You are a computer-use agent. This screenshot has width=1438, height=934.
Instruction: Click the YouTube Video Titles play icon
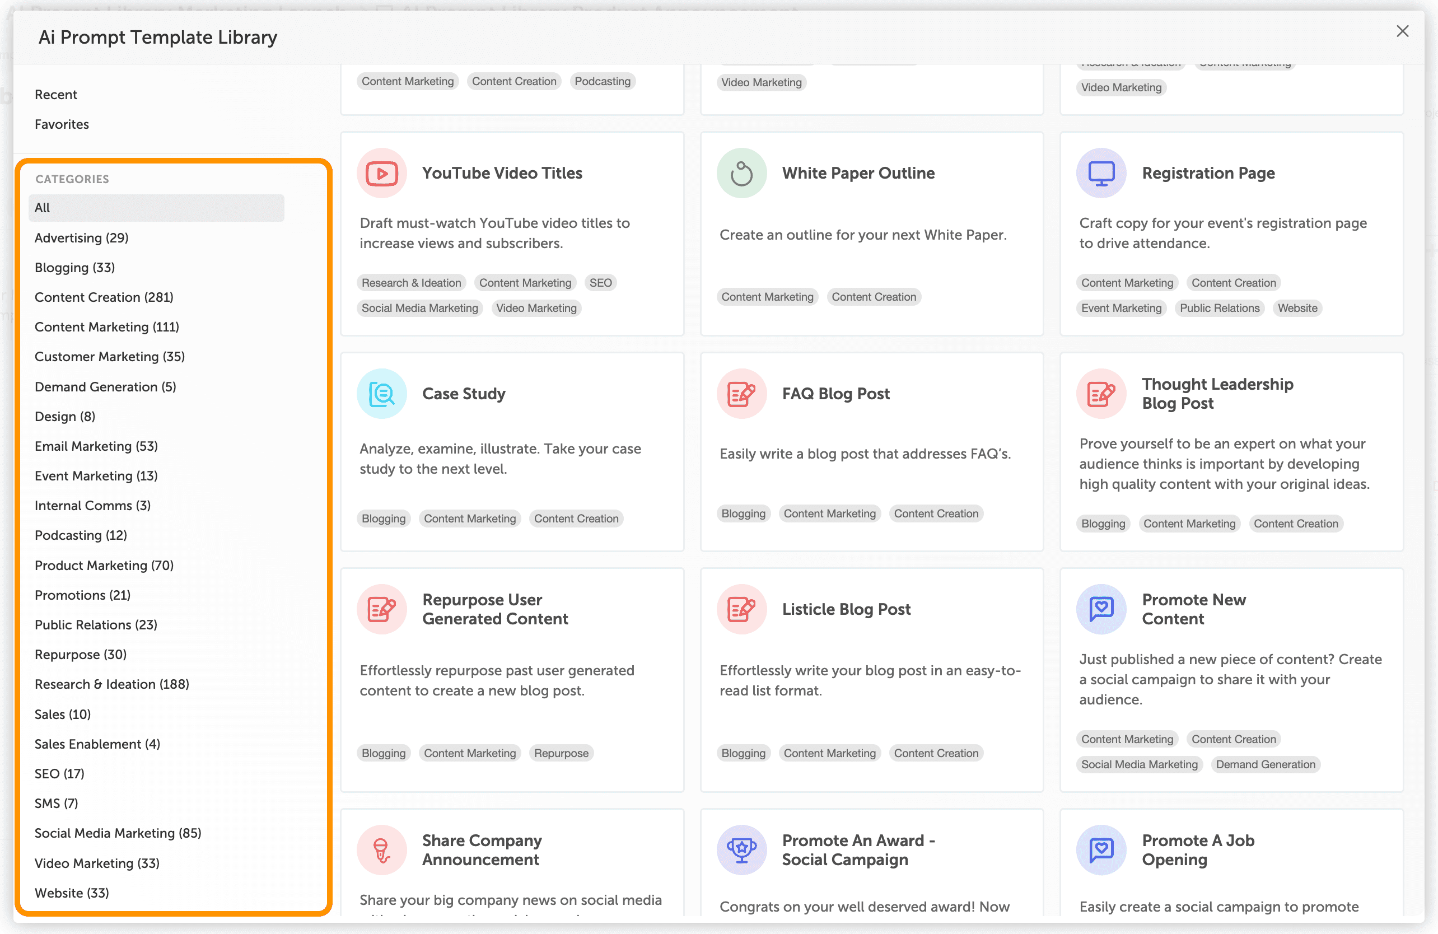pyautogui.click(x=381, y=174)
